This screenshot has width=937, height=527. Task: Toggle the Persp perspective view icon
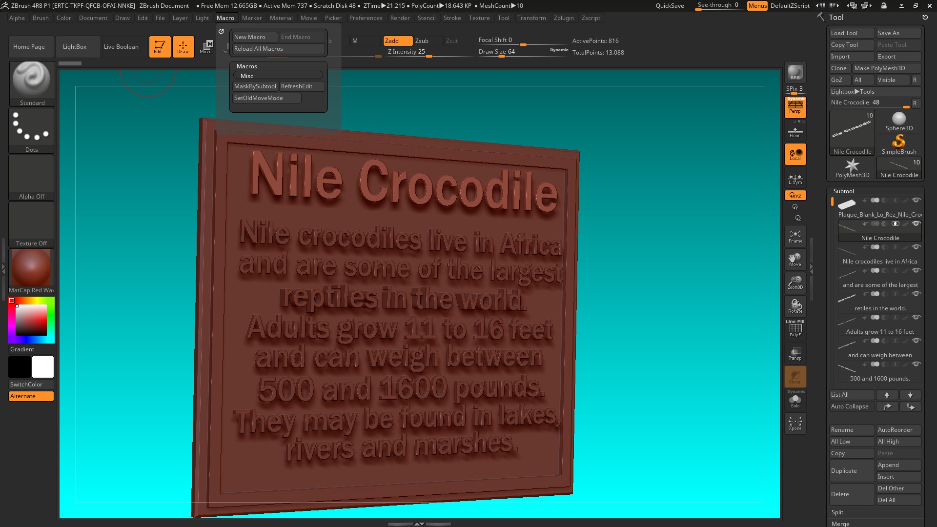pyautogui.click(x=795, y=107)
